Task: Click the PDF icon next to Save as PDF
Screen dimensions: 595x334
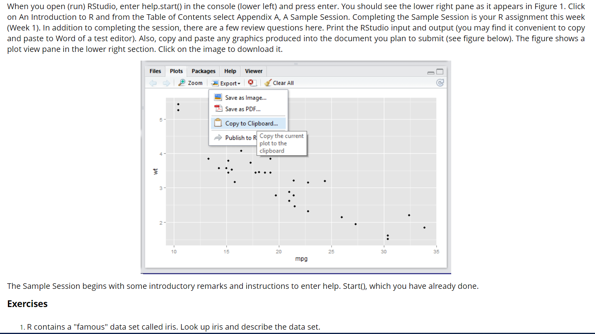Action: [217, 109]
